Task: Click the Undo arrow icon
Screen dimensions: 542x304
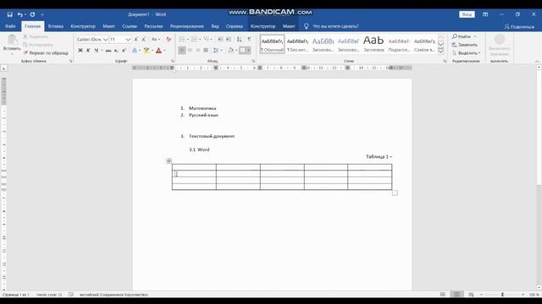Action: click(x=20, y=14)
